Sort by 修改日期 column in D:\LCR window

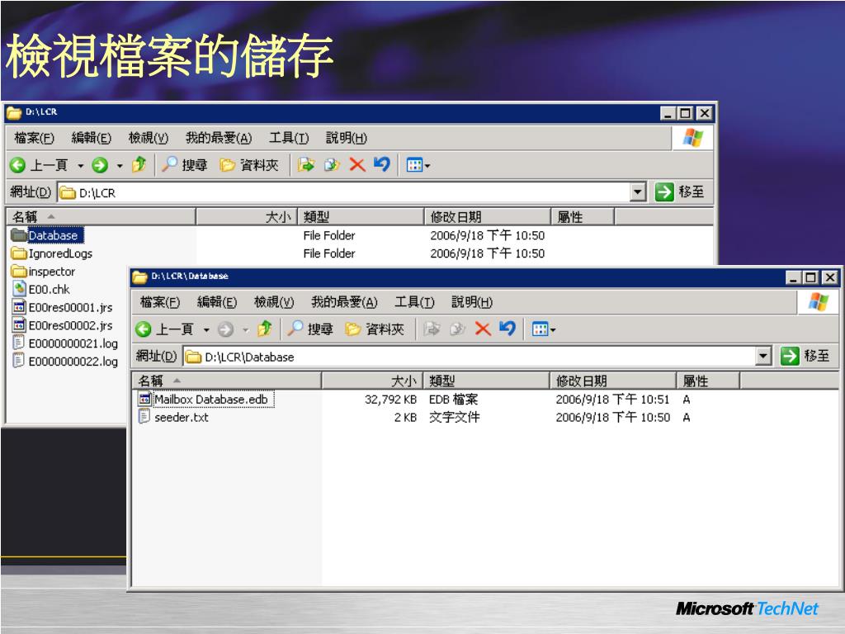(x=487, y=217)
